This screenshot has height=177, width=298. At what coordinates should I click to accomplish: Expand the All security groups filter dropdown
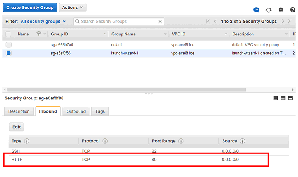pos(43,22)
